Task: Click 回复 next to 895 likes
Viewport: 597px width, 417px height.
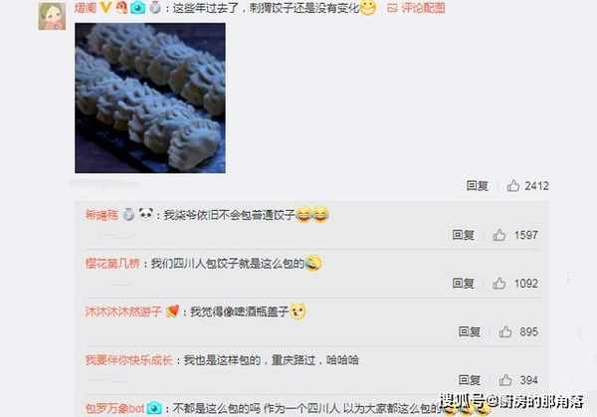Action: pos(469,331)
